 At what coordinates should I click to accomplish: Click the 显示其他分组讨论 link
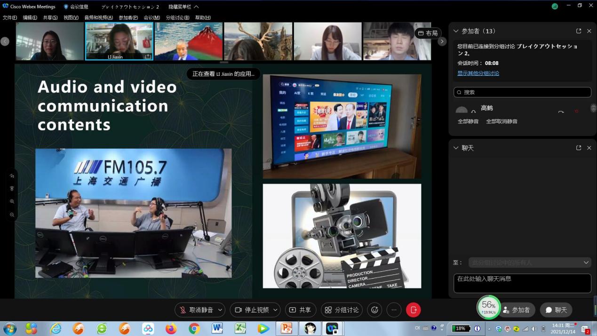(478, 73)
